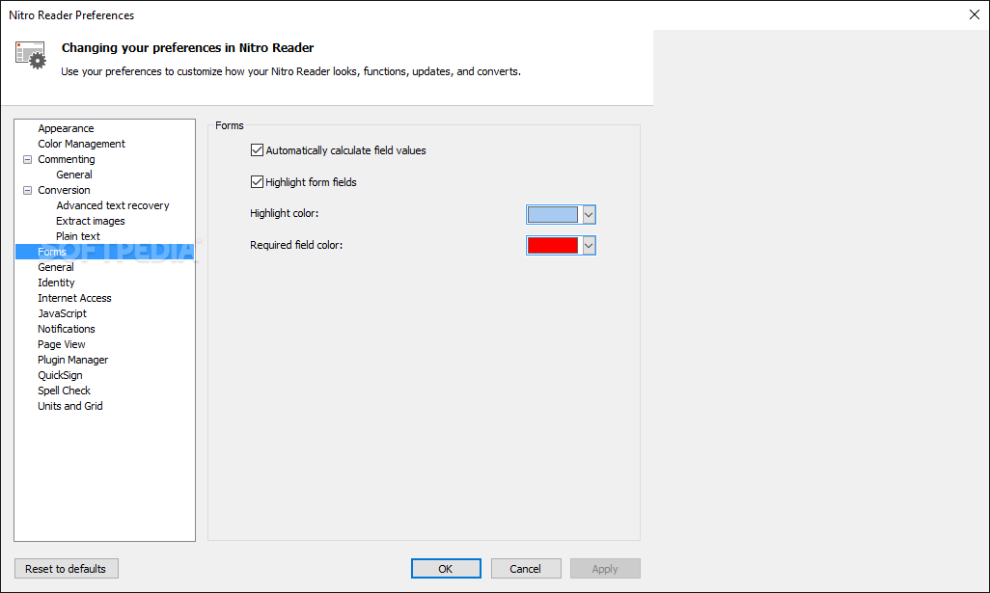The image size is (990, 593).
Task: Collapse the Conversion tree node
Action: pyautogui.click(x=27, y=191)
